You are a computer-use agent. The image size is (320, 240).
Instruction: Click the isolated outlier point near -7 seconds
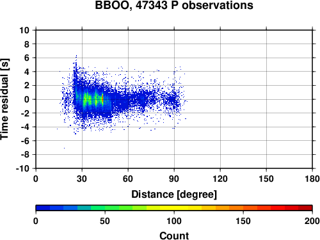click(x=64, y=148)
